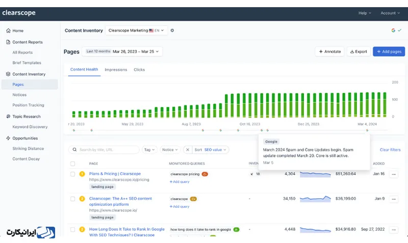Open more options for Plans & Pricing row
Viewport: 408px width, 243px height.
pos(394,174)
